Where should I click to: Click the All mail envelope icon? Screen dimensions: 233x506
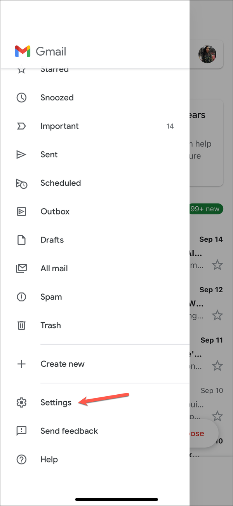[22, 268]
